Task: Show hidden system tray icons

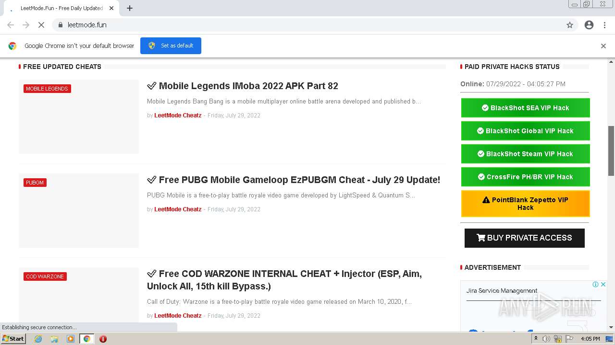Action: (536, 339)
